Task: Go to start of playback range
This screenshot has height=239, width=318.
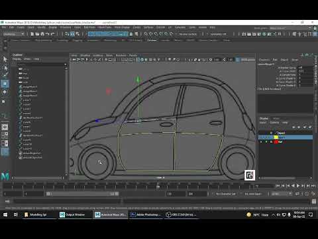Action: coord(278,186)
